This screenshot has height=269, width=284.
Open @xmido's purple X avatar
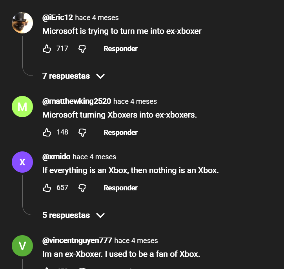(22, 162)
